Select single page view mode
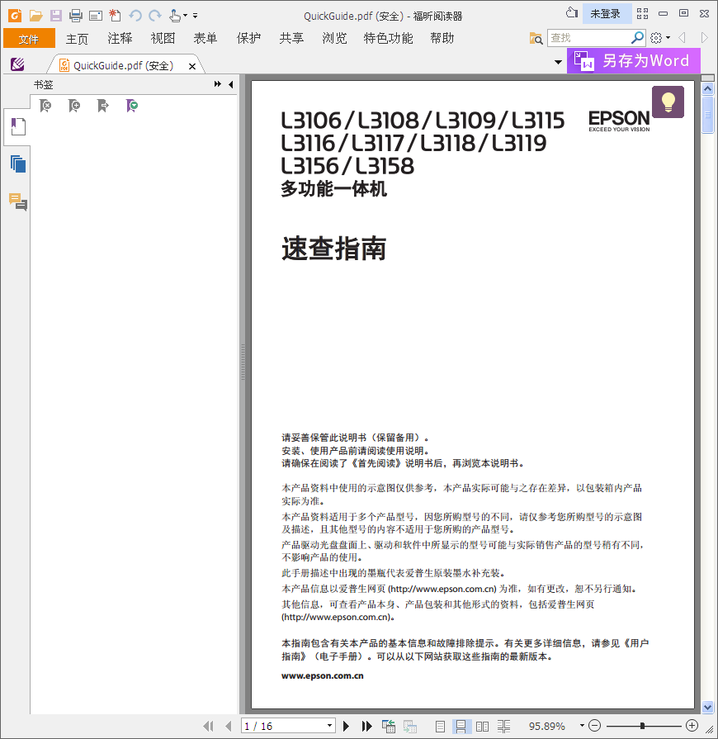Screen dimensions: 718x739 pyautogui.click(x=440, y=727)
